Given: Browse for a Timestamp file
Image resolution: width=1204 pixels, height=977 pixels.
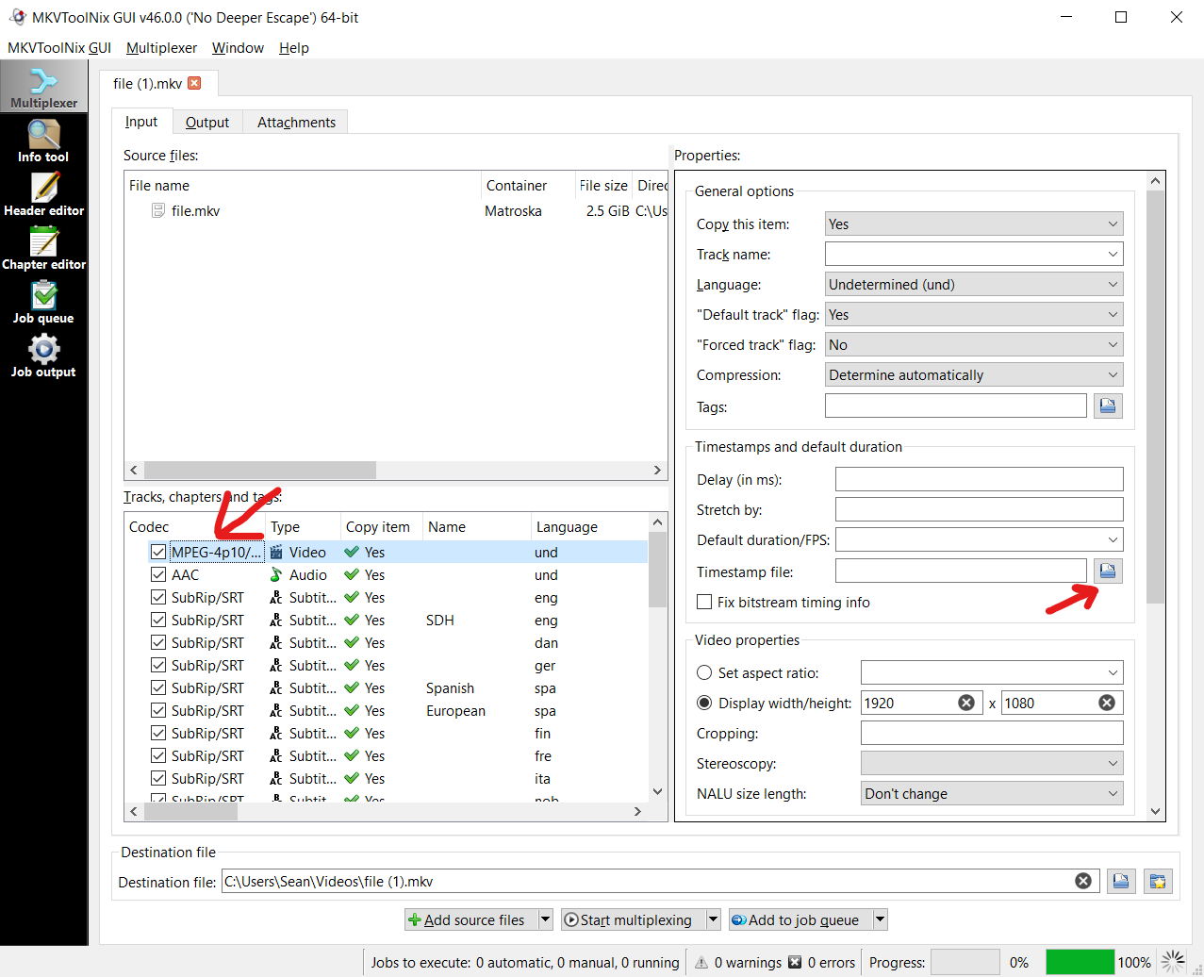Looking at the screenshot, I should [x=1108, y=571].
